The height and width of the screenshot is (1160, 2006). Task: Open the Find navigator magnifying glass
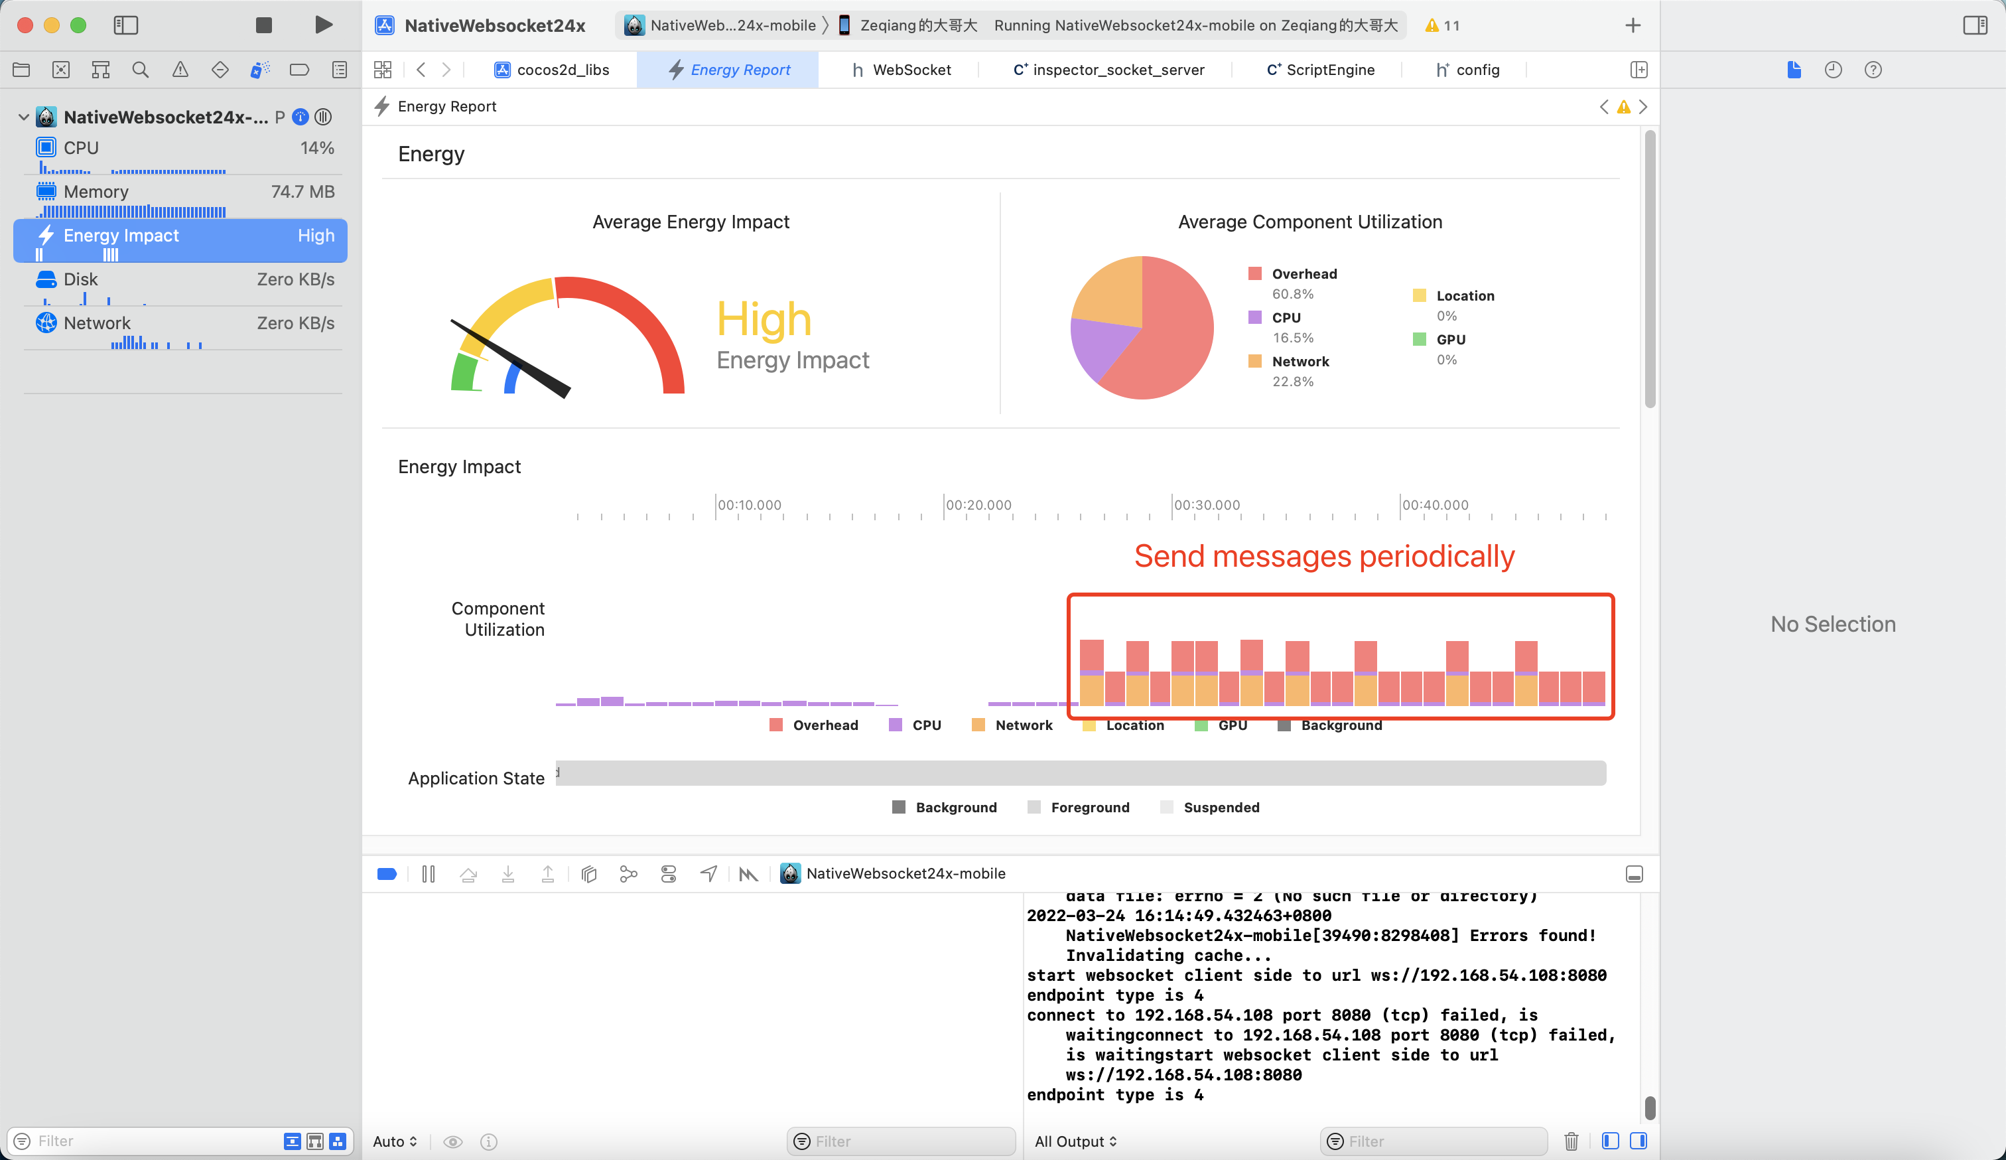click(x=140, y=69)
